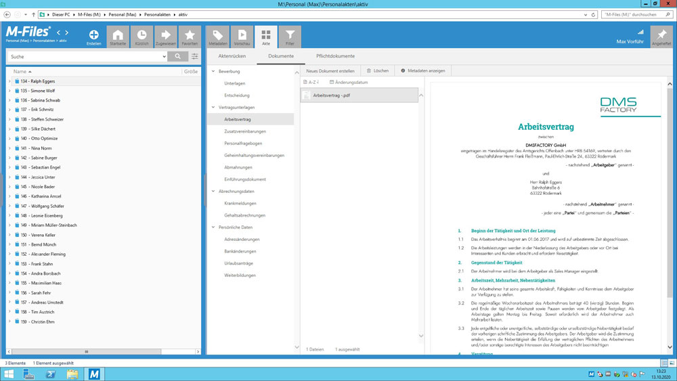This screenshot has width=677, height=381.
Task: Switch to the Aktenrücken tab
Action: click(x=232, y=56)
